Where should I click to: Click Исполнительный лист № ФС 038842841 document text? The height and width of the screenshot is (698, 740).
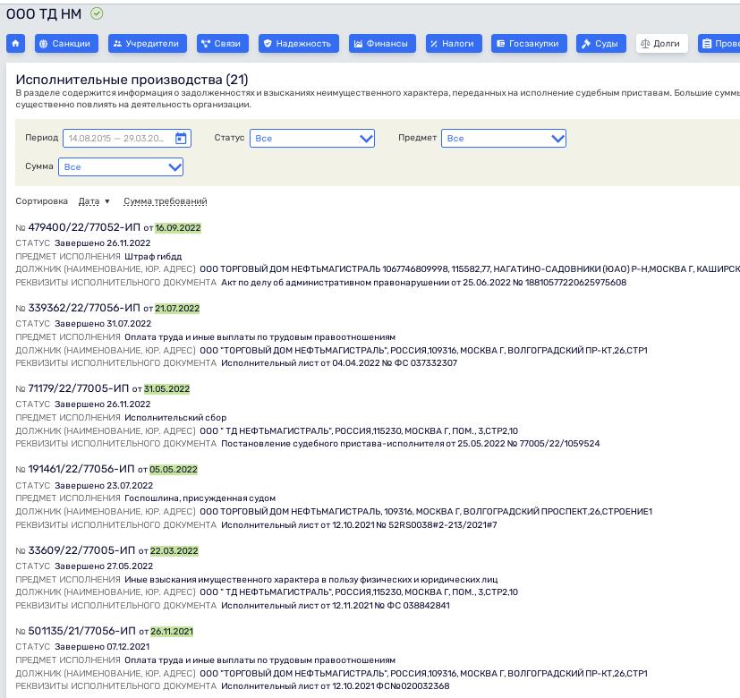click(x=336, y=606)
